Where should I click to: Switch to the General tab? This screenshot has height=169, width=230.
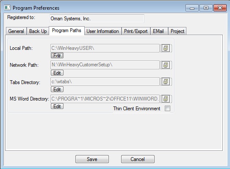[x=16, y=31]
